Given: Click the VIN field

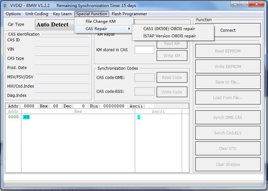Looking at the screenshot, I should [x=62, y=50].
